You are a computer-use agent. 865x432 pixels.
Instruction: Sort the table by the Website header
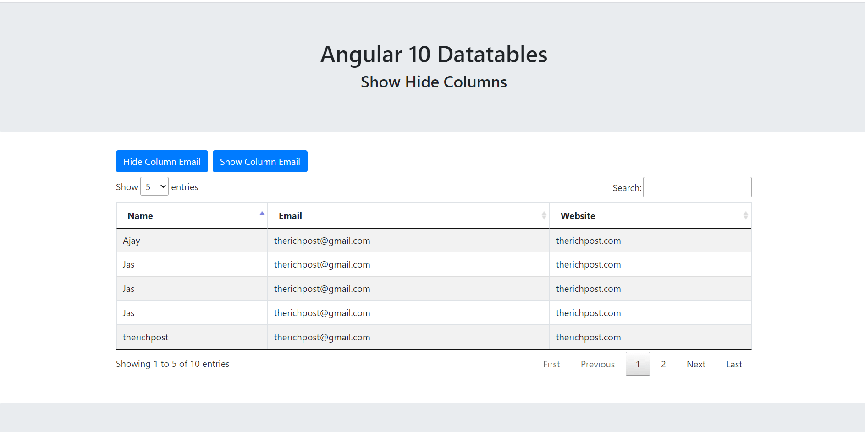(x=578, y=215)
